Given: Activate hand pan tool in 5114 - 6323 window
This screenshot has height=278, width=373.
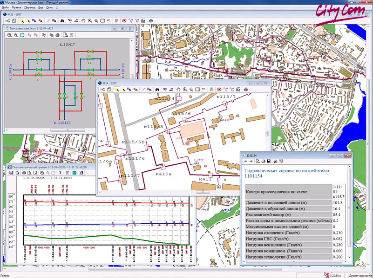Looking at the screenshot, I should [178, 90].
